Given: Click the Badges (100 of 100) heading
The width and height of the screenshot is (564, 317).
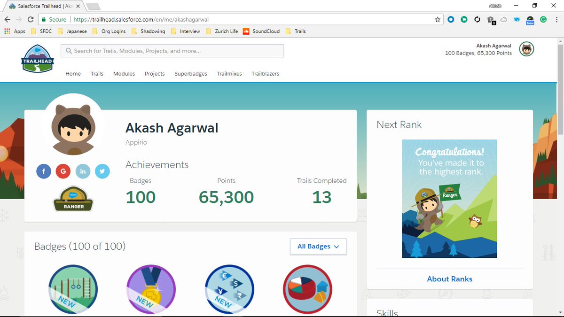Looking at the screenshot, I should pos(80,247).
